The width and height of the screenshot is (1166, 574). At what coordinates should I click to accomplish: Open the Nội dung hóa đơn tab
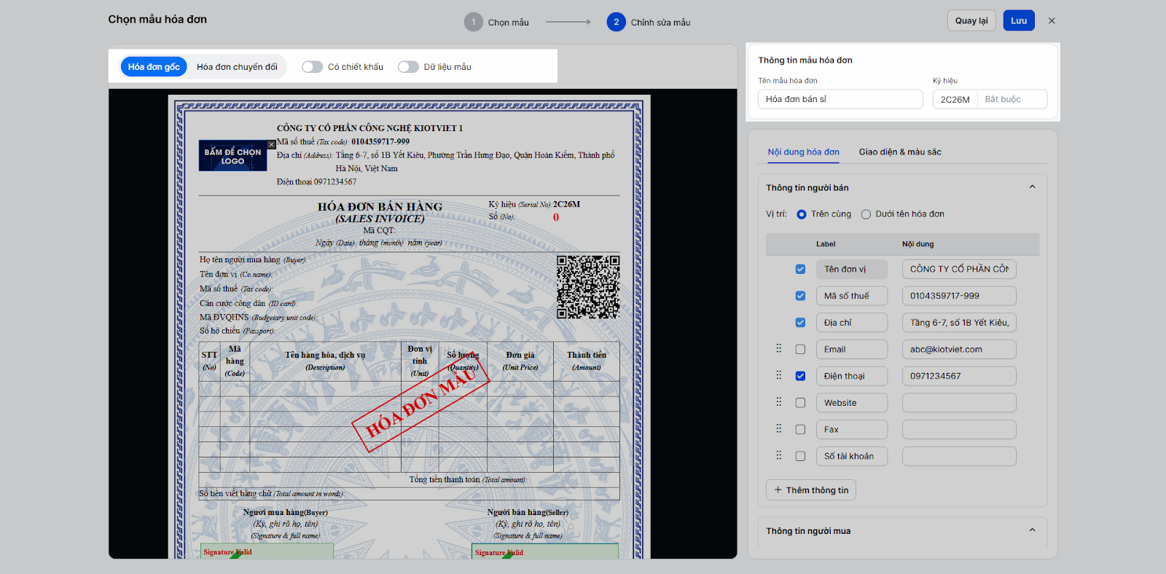pos(803,152)
